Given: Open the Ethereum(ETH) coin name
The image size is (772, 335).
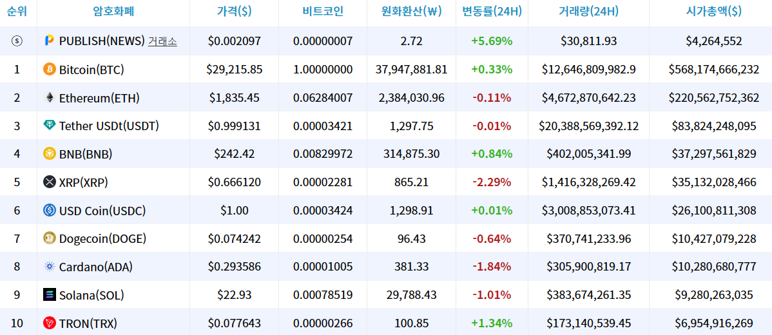Looking at the screenshot, I should pos(99,98).
